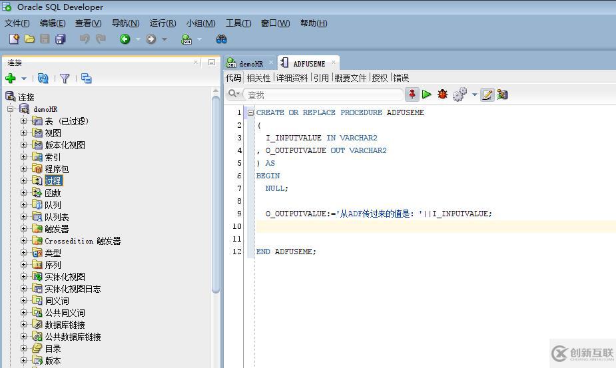The image size is (616, 368).
Task: Click the red pin Freeze View icon
Action: [x=412, y=94]
